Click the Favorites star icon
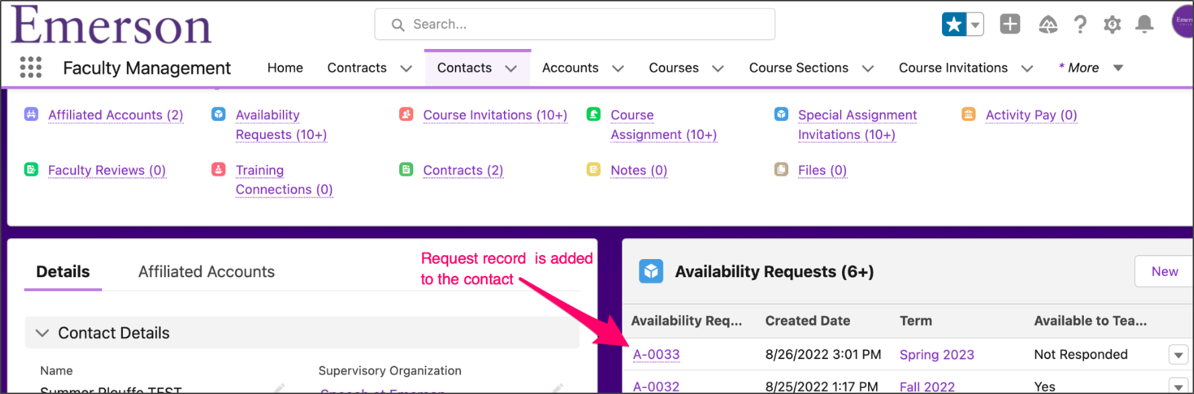 (954, 25)
